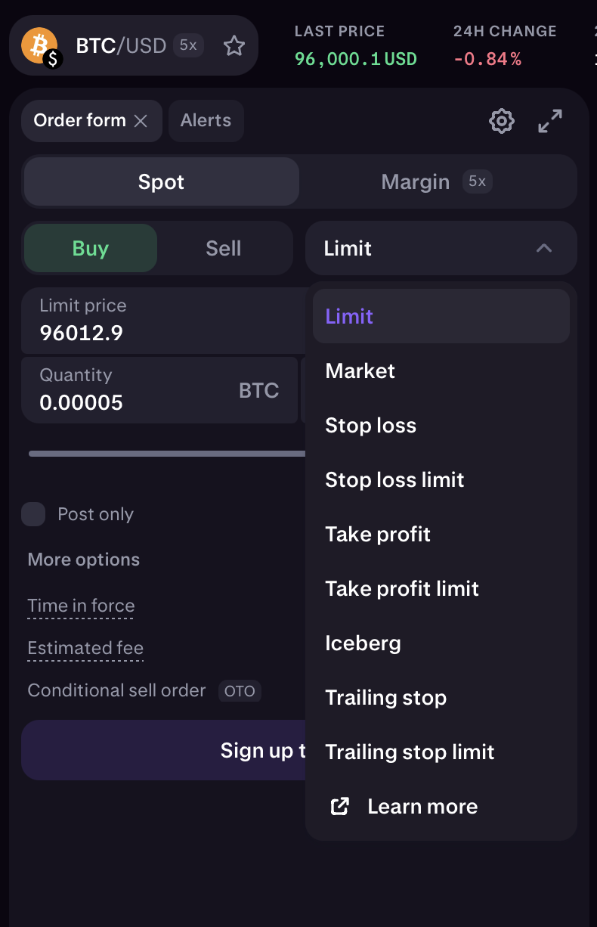Click the 5x leverage badge beside BTC/USD
The height and width of the screenshot is (927, 597).
pyautogui.click(x=188, y=45)
